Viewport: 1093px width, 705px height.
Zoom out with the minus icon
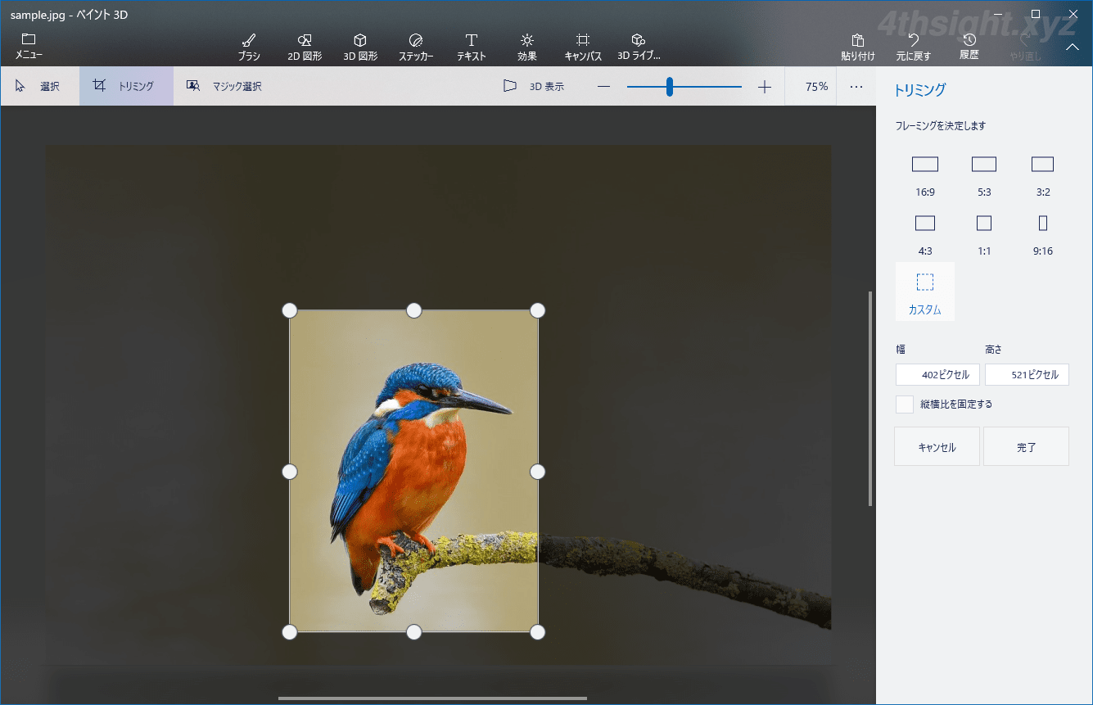603,87
